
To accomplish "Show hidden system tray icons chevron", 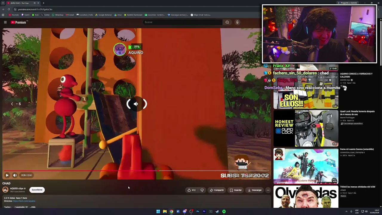I will (346, 211).
